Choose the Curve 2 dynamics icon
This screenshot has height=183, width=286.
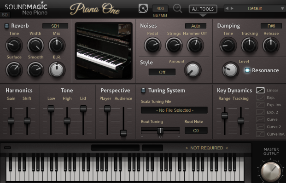point(260,127)
